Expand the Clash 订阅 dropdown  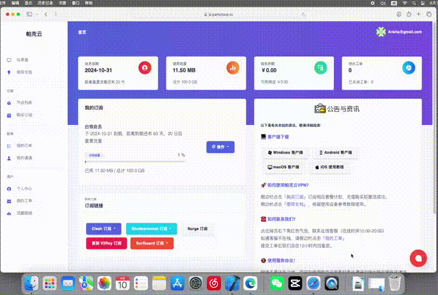(x=104, y=229)
